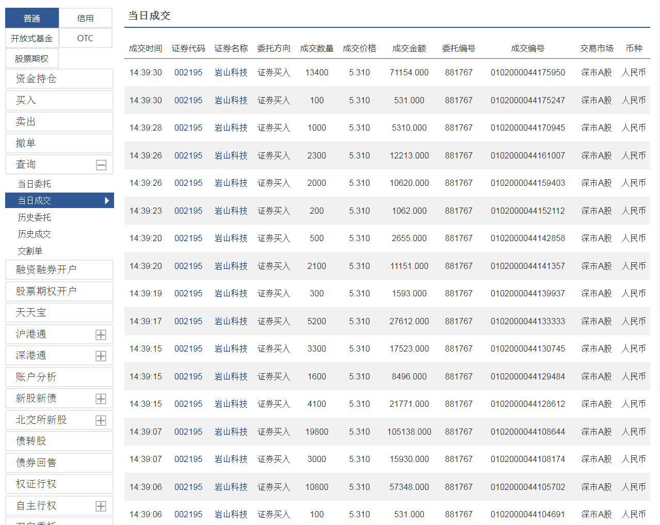Sort by 成交时间 column header

click(146, 48)
